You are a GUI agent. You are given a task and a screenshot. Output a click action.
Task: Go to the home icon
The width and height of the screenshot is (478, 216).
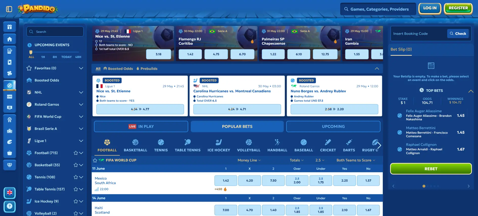(x=10, y=39)
